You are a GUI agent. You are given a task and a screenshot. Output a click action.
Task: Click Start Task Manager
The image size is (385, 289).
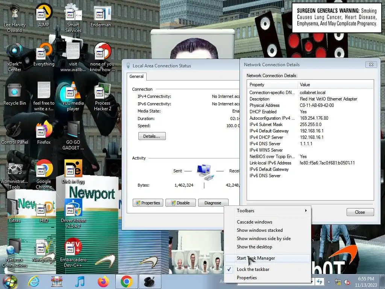click(267, 258)
